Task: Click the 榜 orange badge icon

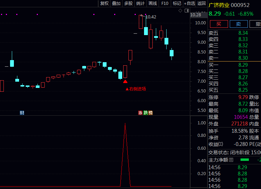Action: point(151,113)
